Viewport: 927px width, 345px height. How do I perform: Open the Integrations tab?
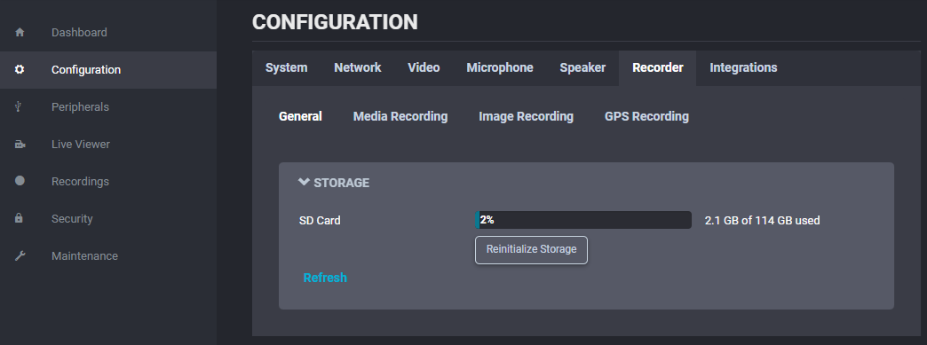pos(743,68)
